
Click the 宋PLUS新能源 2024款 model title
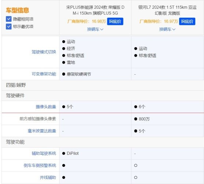[95, 10]
